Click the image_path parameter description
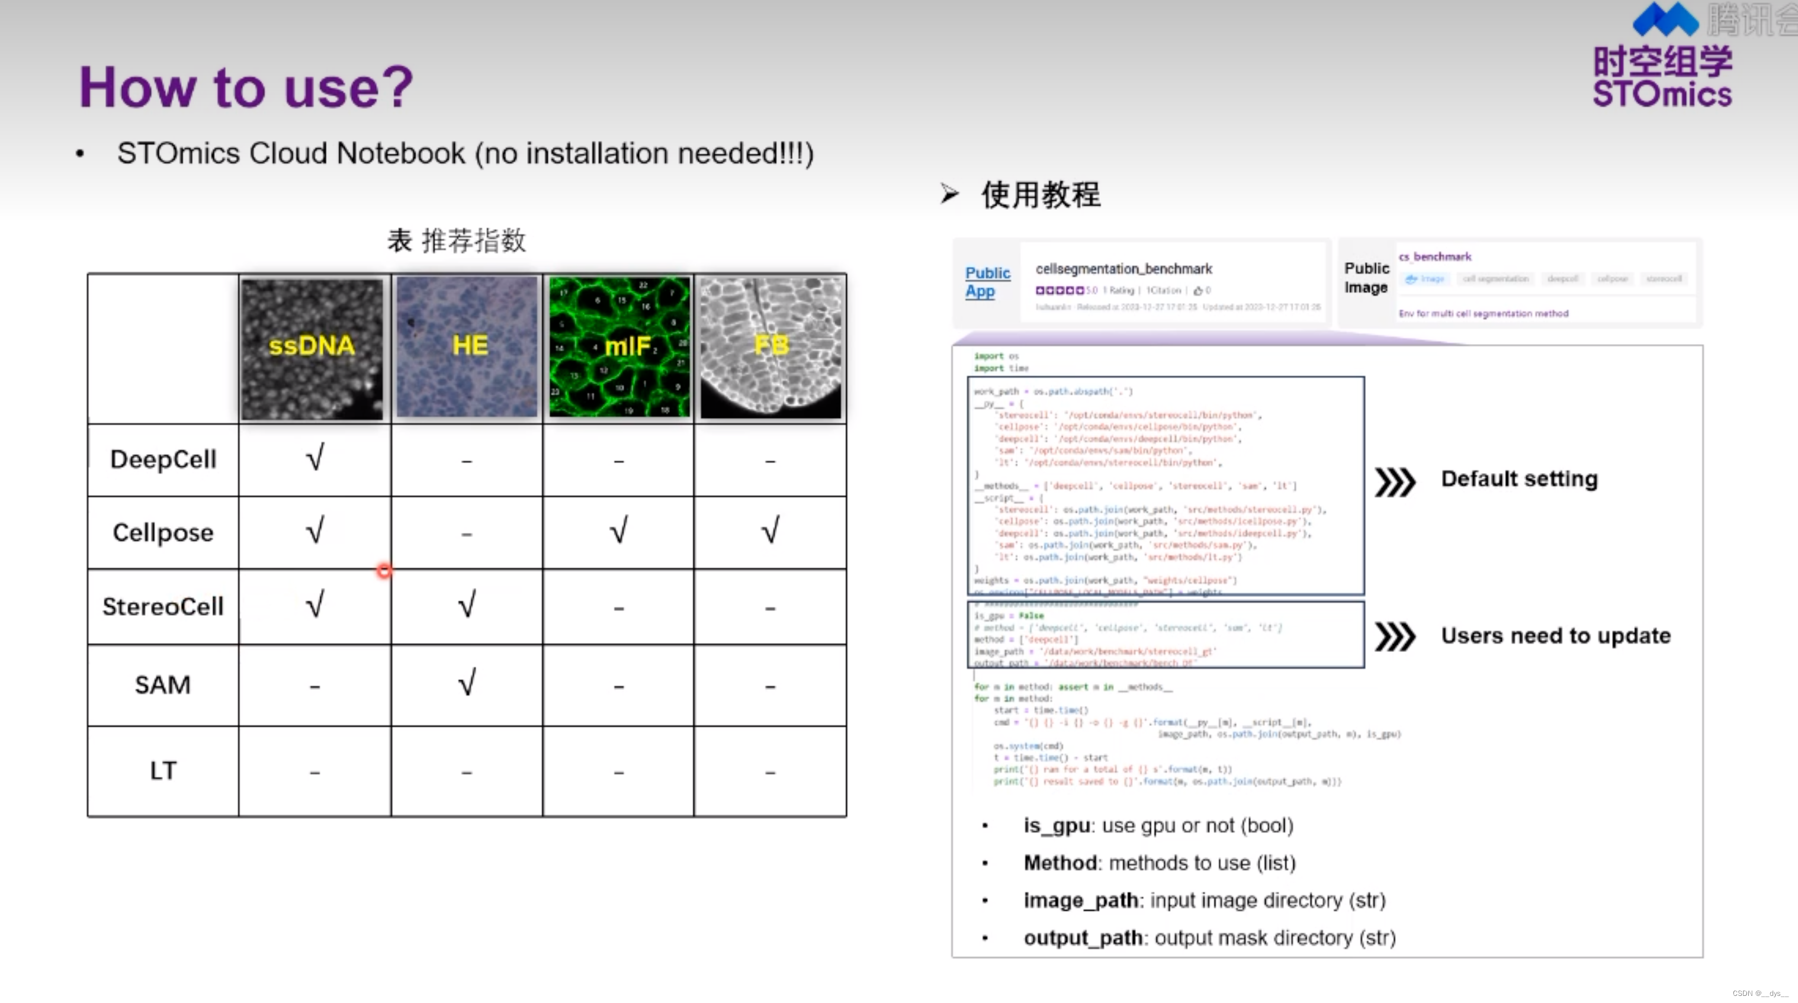The width and height of the screenshot is (1798, 1003). tap(1205, 901)
